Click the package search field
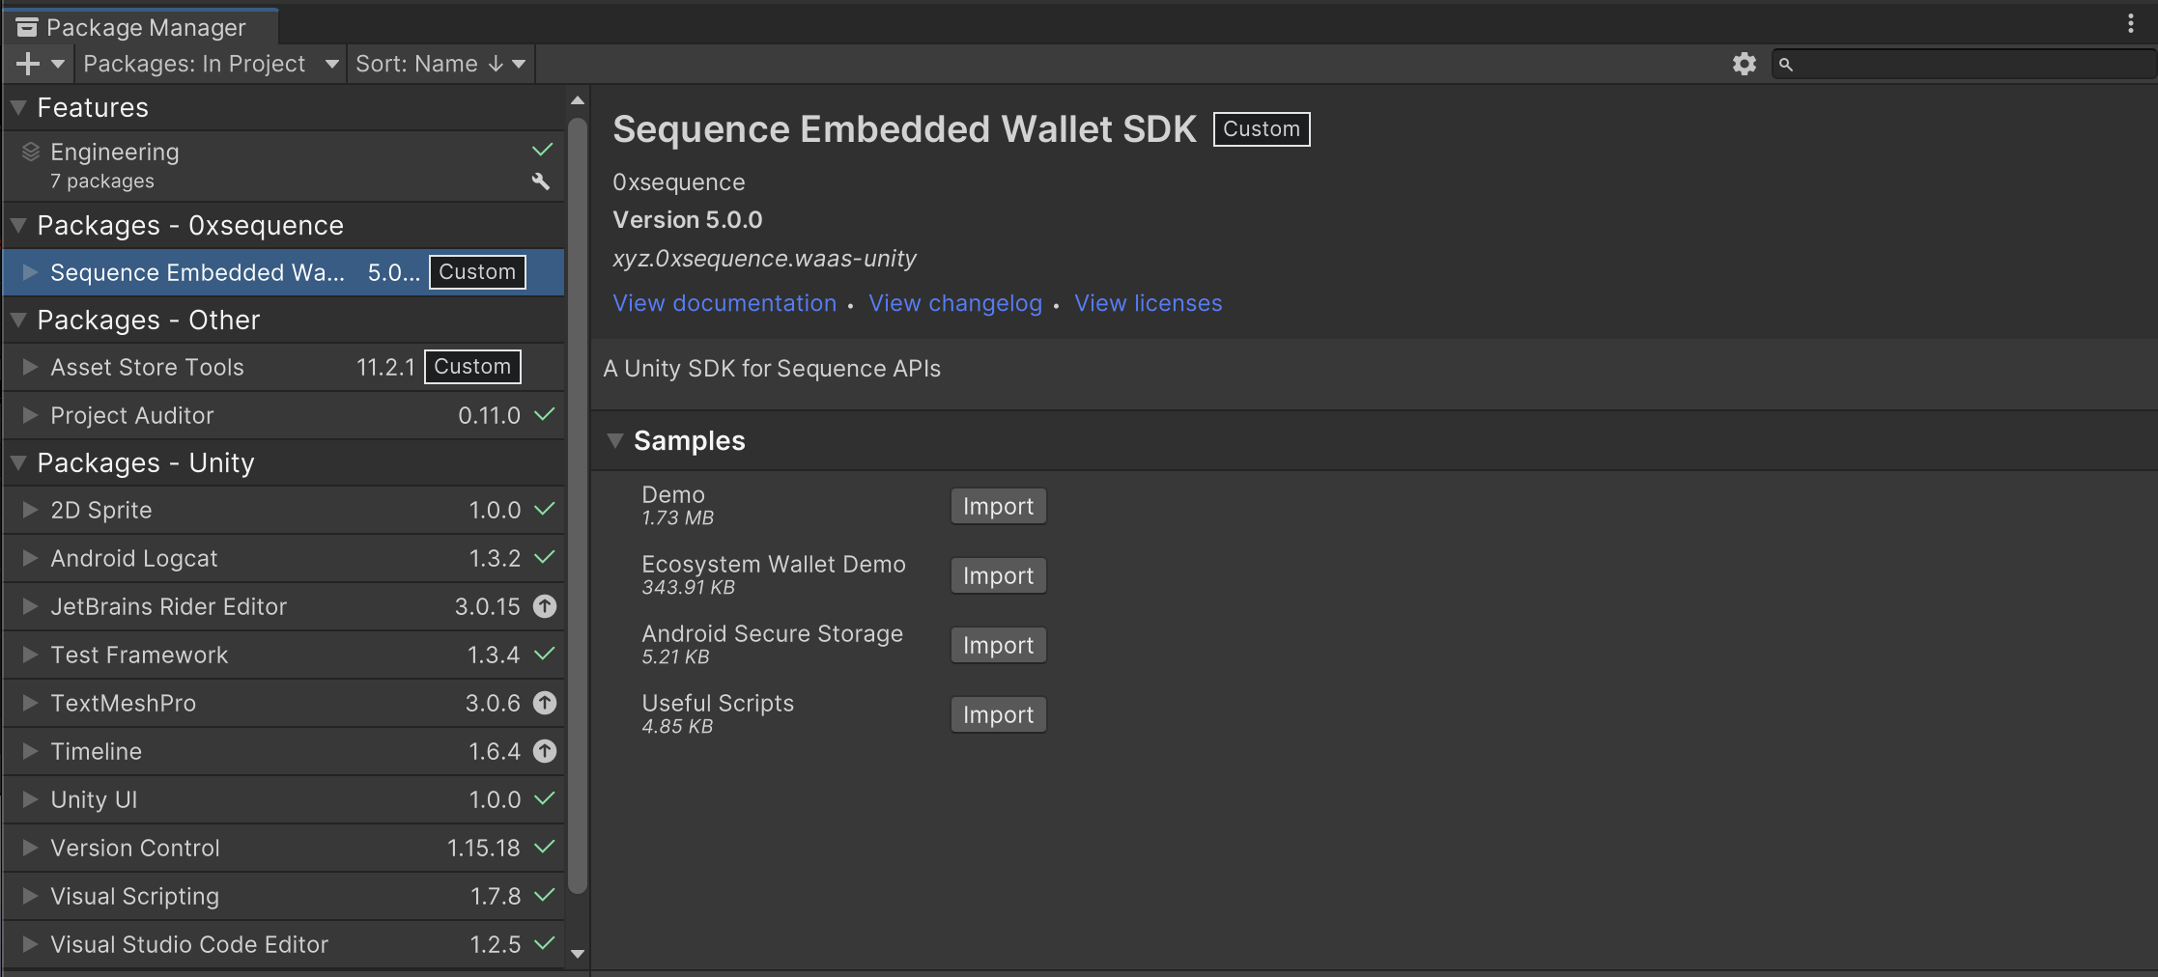This screenshot has height=977, width=2158. (1963, 64)
